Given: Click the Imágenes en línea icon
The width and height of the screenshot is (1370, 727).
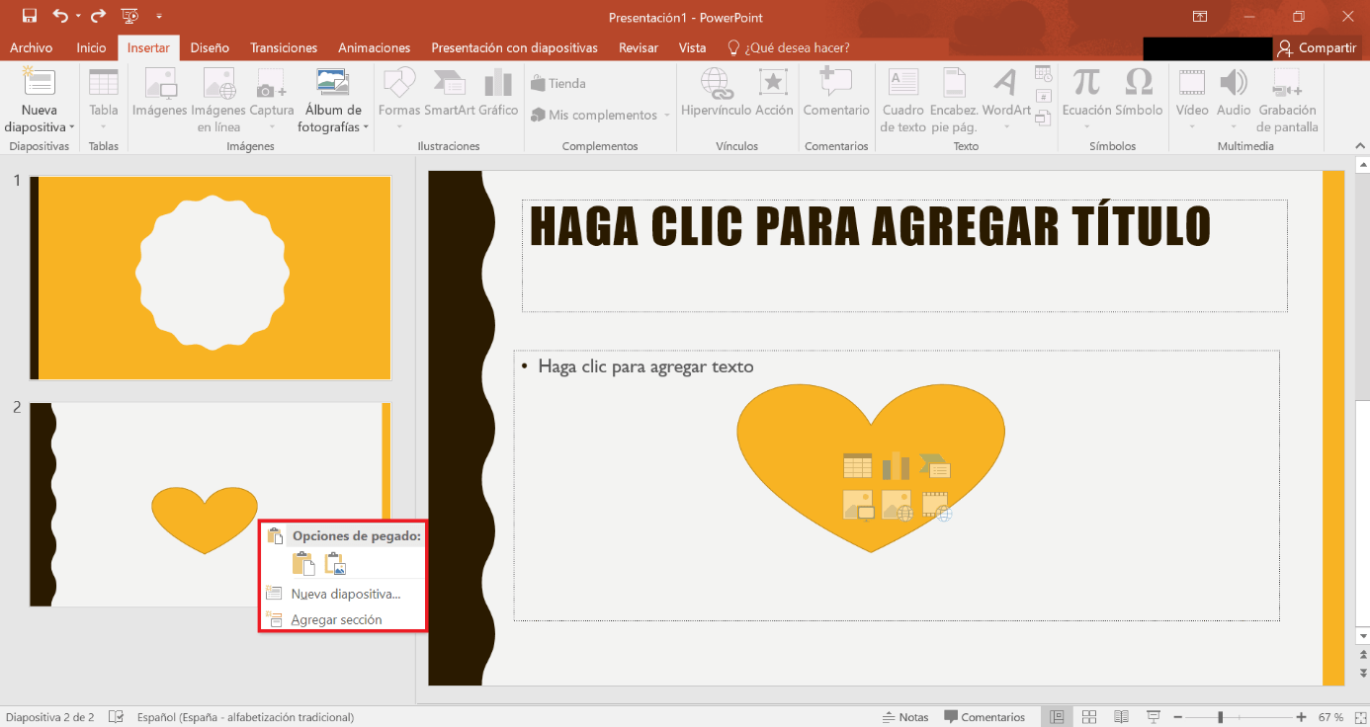Looking at the screenshot, I should 218,84.
